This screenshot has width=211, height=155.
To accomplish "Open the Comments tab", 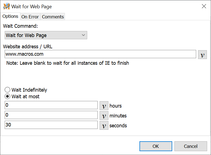I will coord(53,17).
